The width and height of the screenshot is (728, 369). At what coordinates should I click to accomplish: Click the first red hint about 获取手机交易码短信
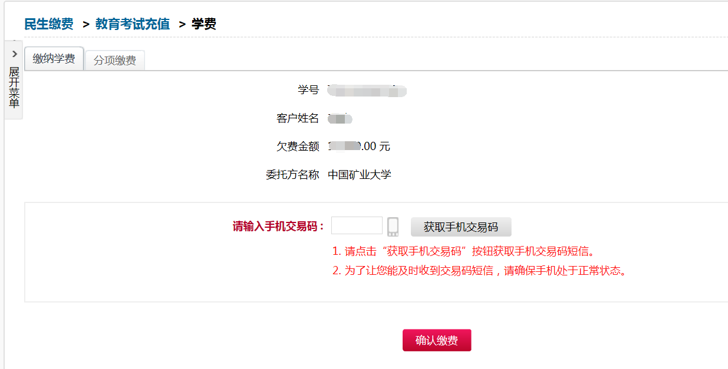coord(463,251)
